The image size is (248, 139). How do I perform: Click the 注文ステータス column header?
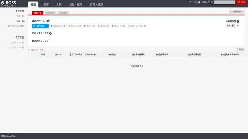(76, 55)
